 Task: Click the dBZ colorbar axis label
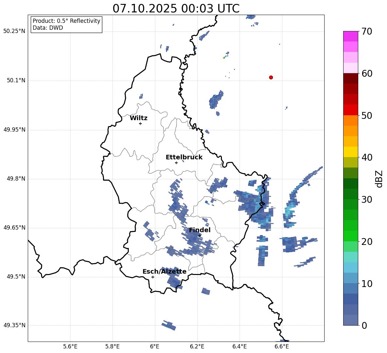(x=379, y=179)
